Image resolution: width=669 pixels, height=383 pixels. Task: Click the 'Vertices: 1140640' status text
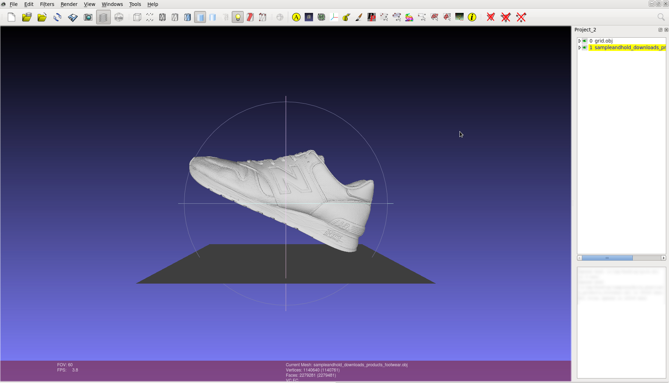click(312, 370)
